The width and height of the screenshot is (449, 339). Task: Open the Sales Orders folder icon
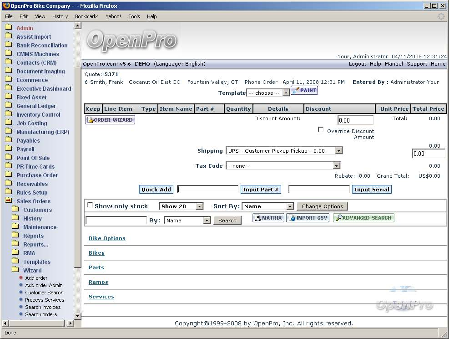8,201
